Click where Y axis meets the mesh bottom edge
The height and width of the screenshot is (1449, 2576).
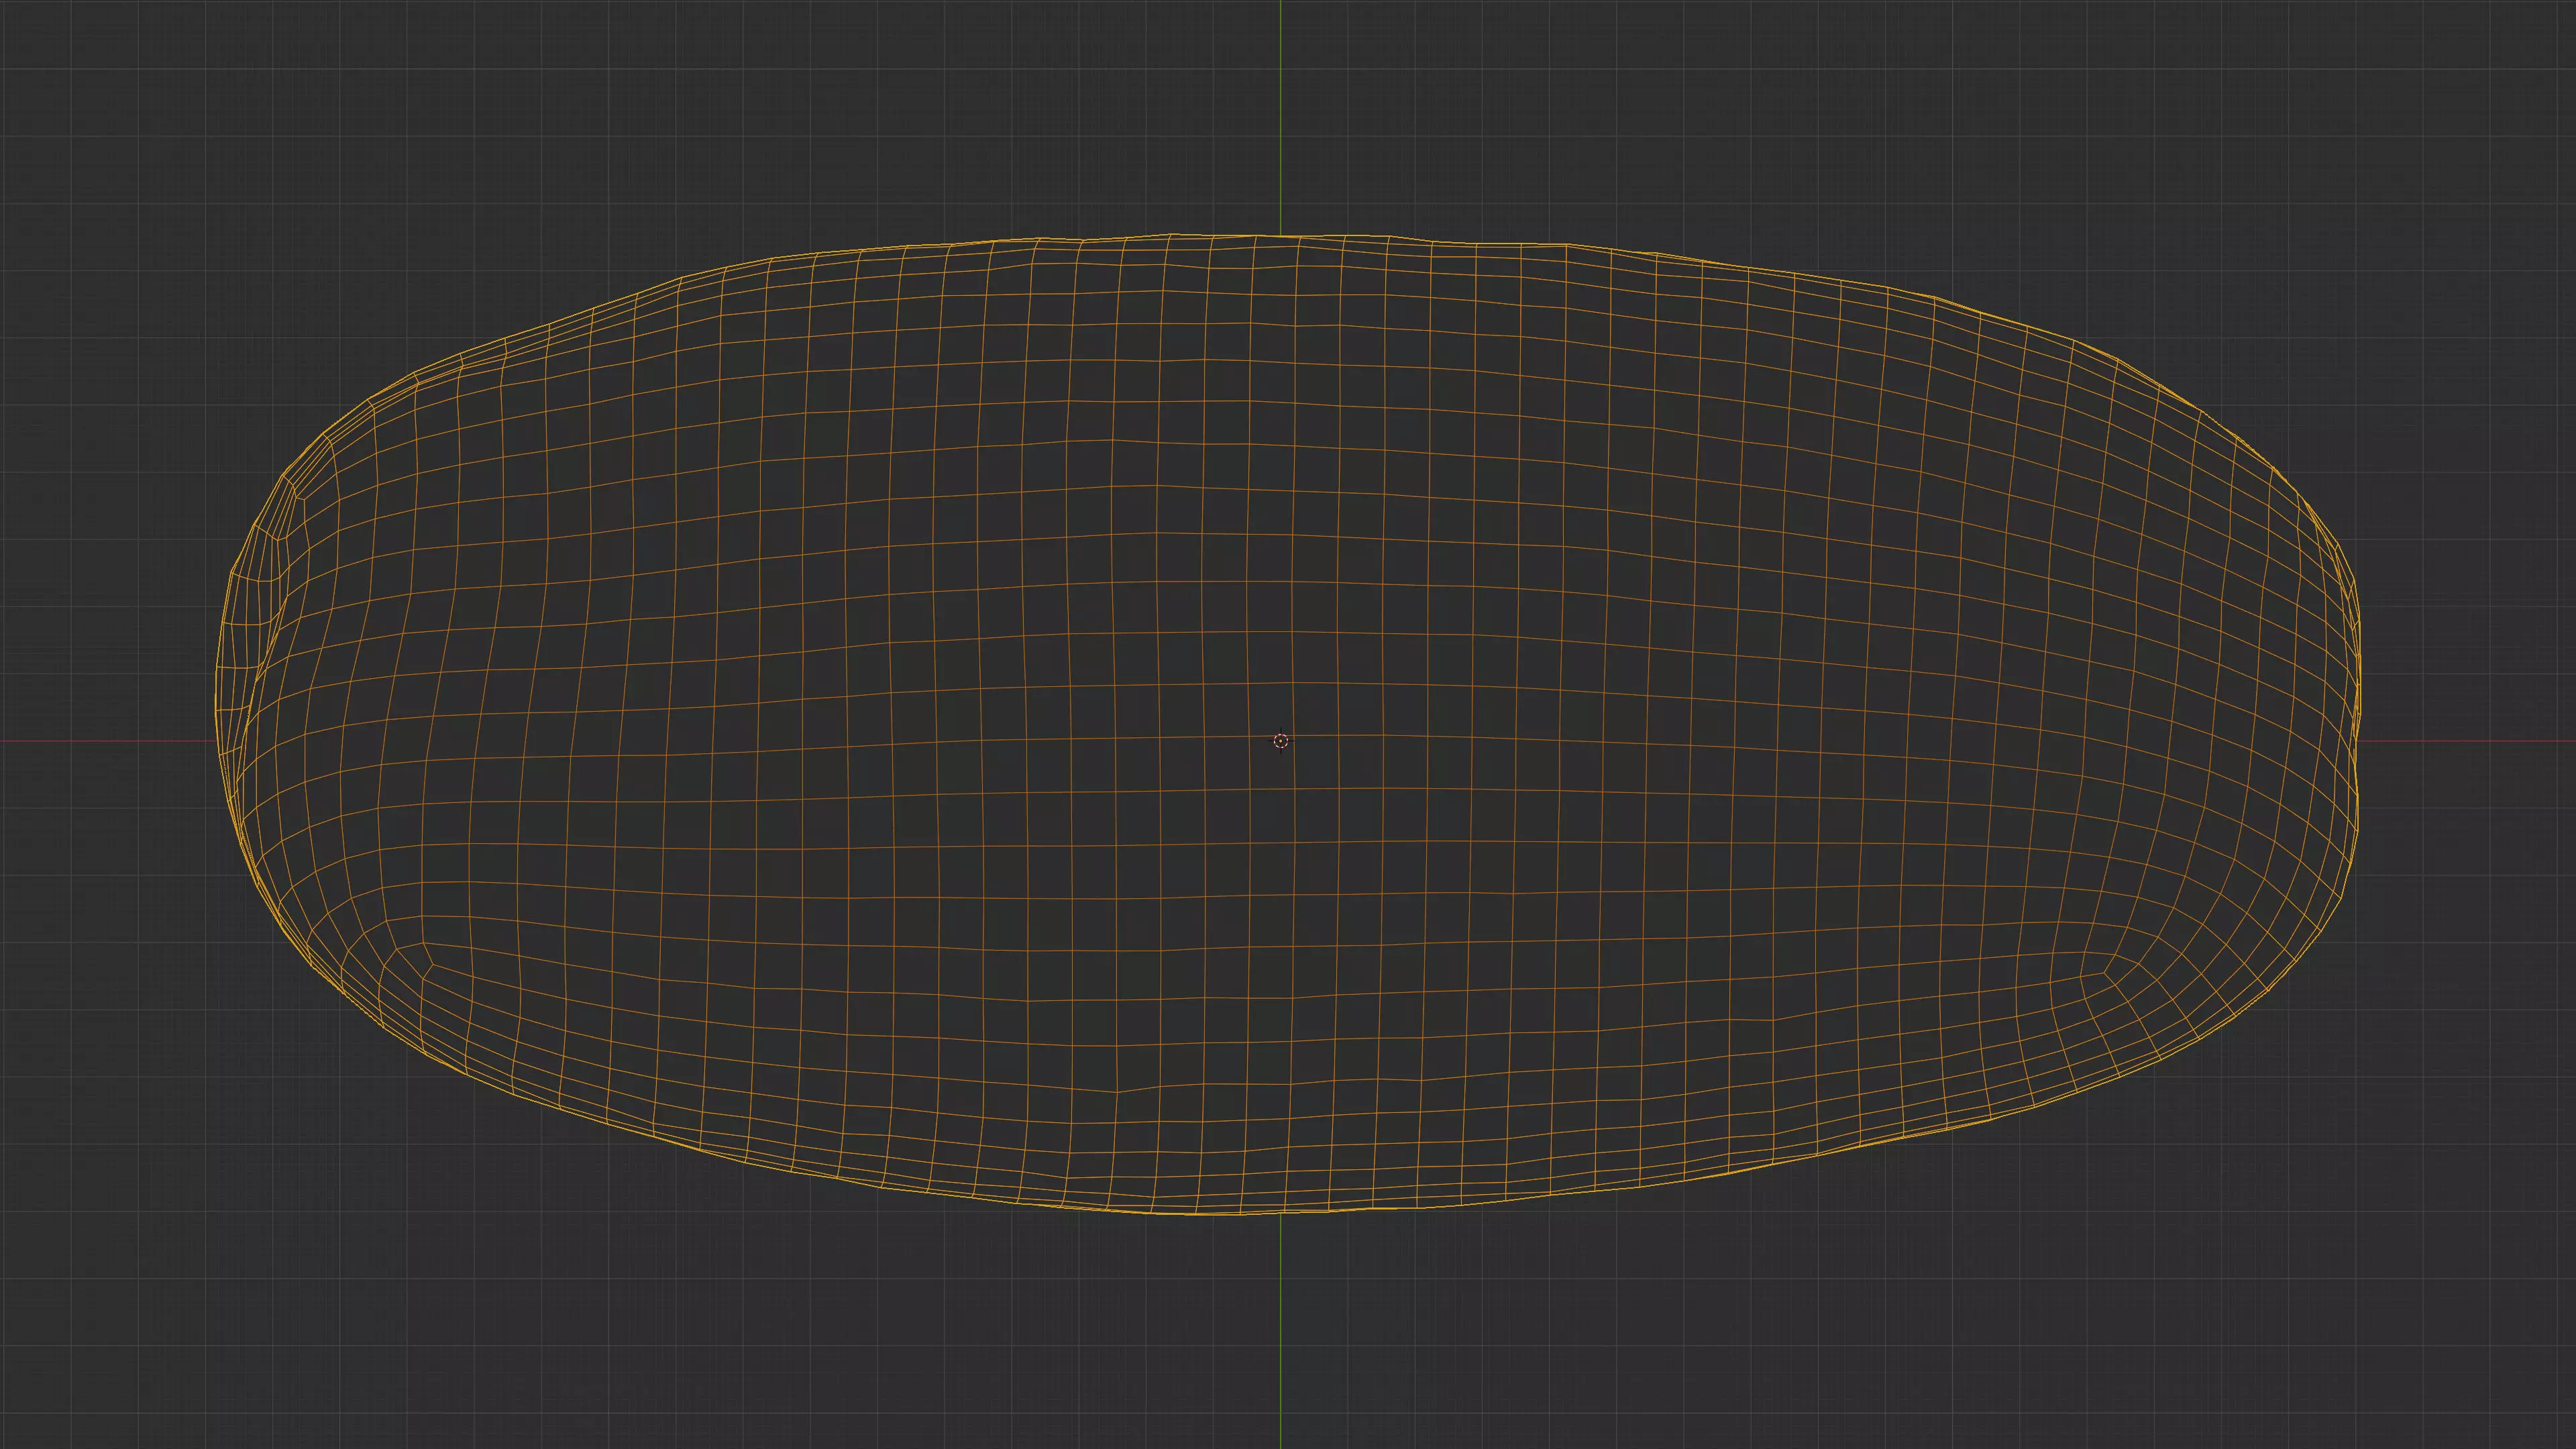click(1281, 1212)
